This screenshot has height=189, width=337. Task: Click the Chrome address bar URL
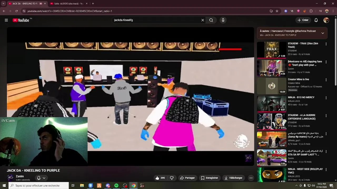70,11
